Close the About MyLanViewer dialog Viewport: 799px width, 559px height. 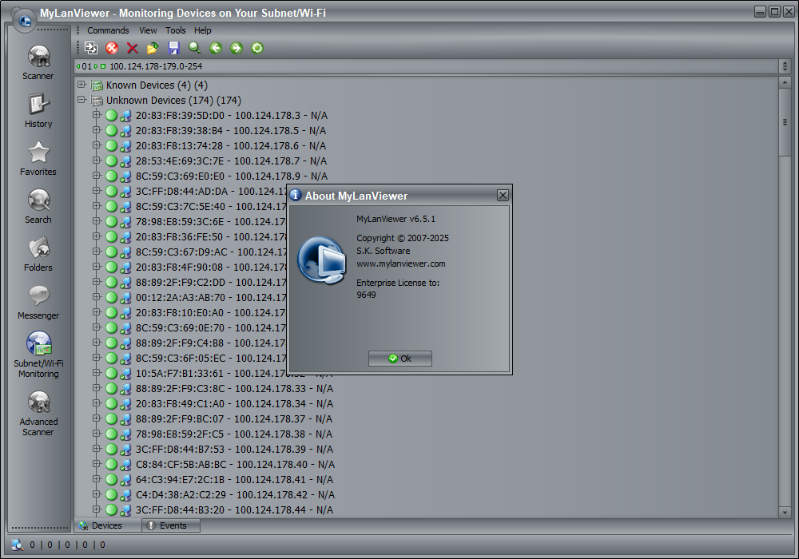(x=503, y=196)
